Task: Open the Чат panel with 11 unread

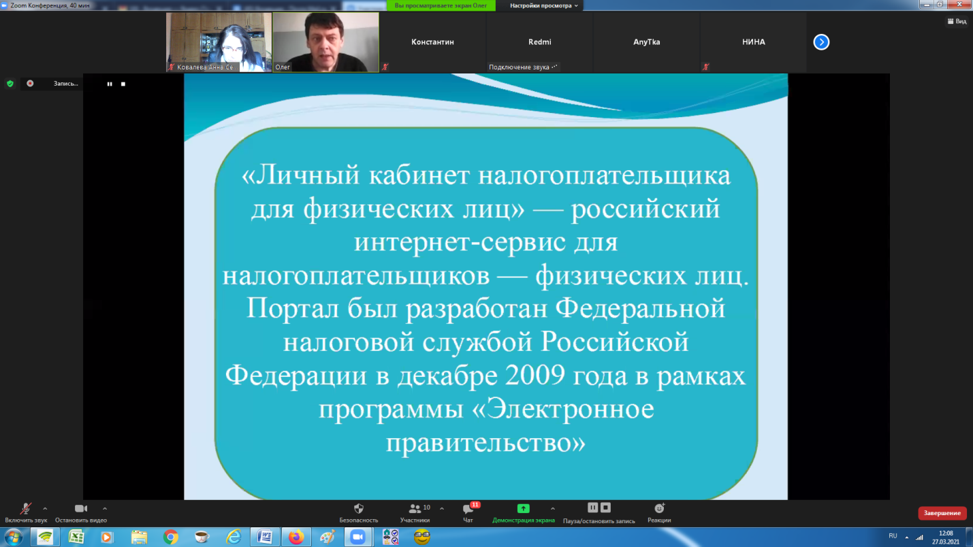Action: (468, 510)
